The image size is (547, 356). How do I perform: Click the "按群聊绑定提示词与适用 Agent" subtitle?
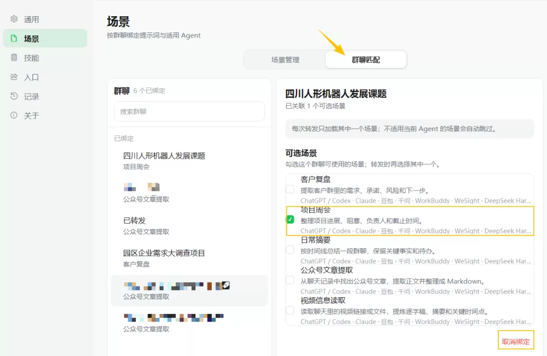pyautogui.click(x=153, y=35)
